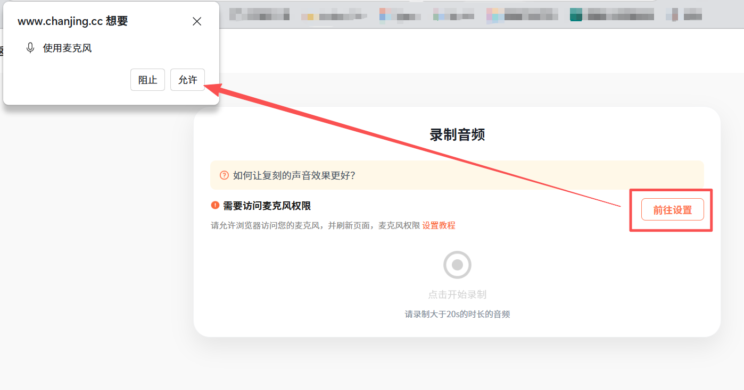Click the 点击开始录制 label
The height and width of the screenshot is (390, 744).
(x=457, y=294)
